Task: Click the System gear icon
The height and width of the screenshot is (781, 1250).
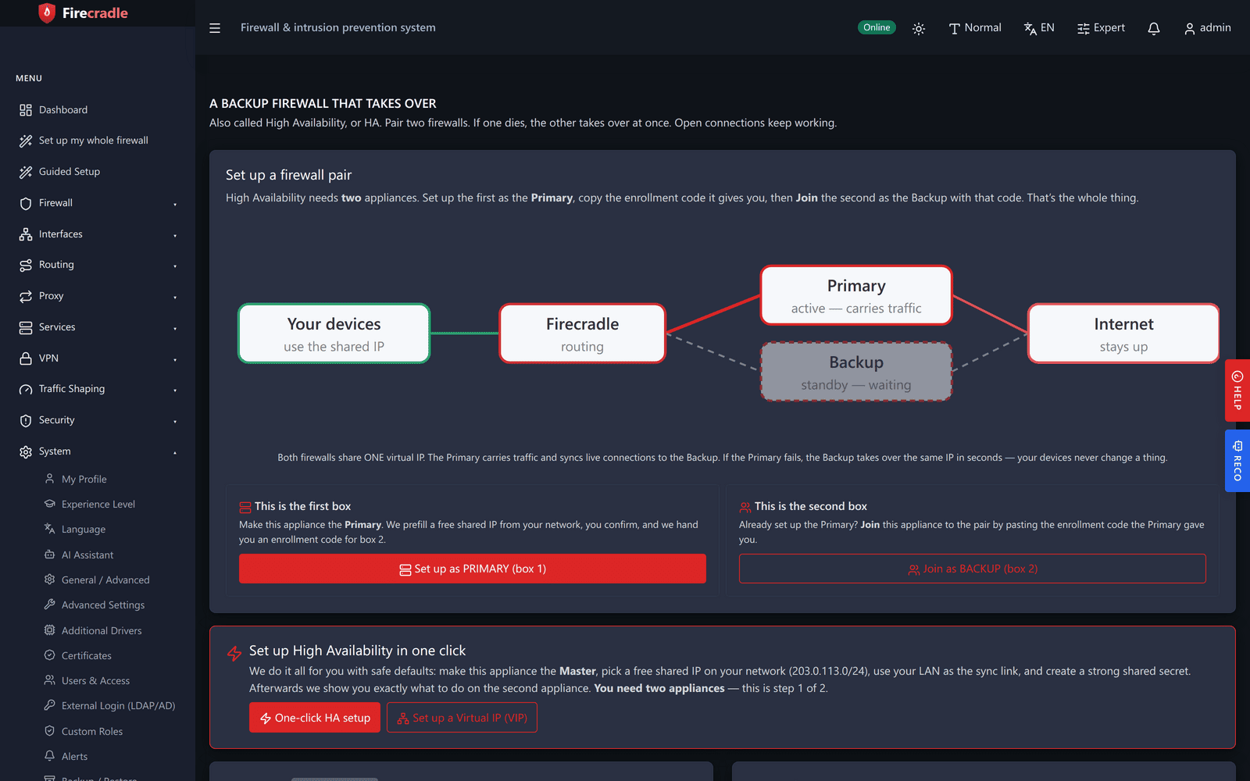Action: (x=26, y=451)
